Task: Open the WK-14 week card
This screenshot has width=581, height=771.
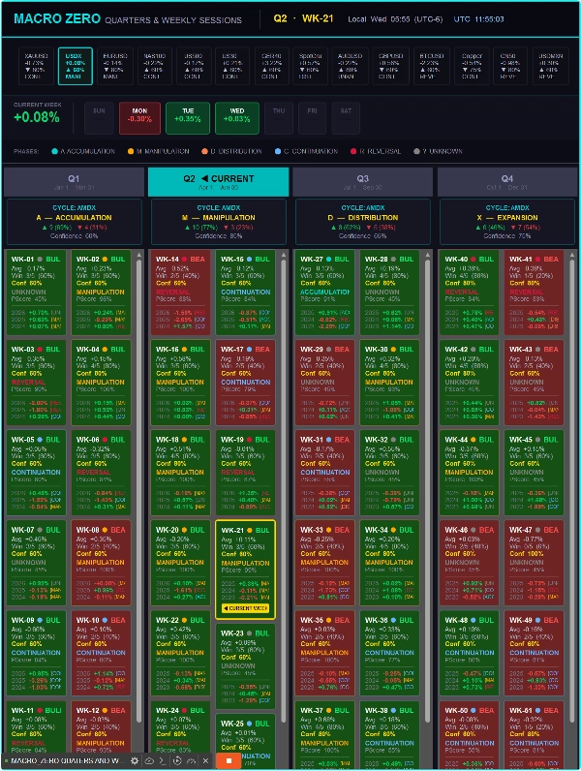Action: (x=180, y=293)
